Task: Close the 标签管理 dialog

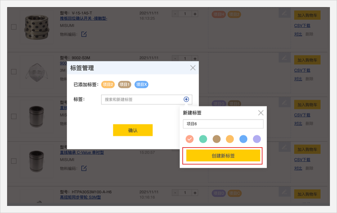Action: point(193,68)
